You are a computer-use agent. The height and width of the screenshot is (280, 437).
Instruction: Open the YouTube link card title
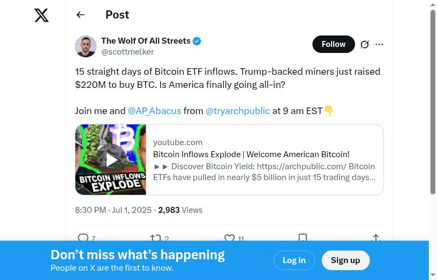coord(251,154)
